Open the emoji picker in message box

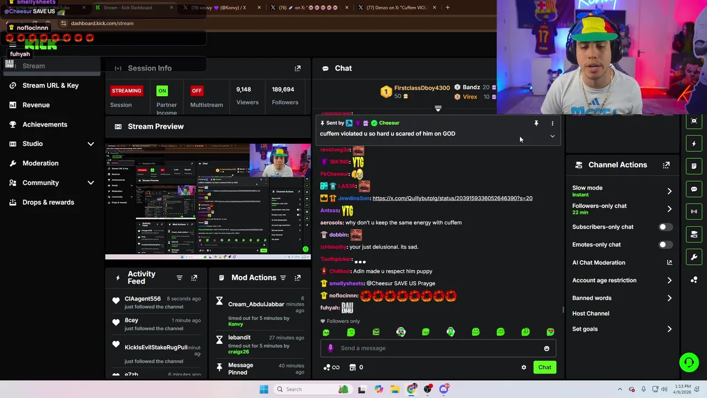click(547, 348)
